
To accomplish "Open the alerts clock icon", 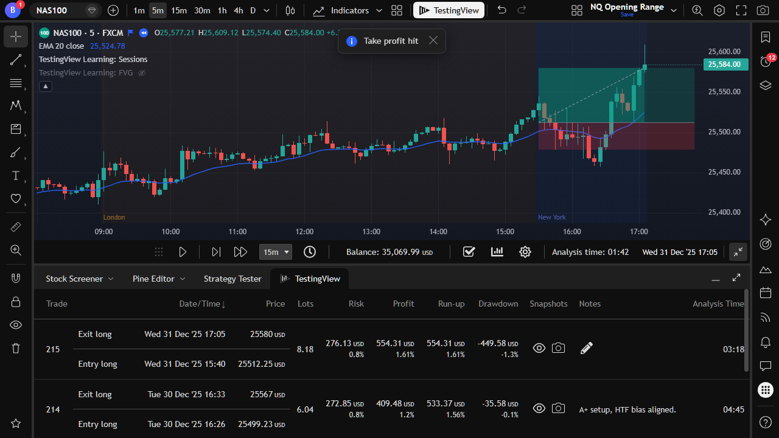I will [766, 61].
